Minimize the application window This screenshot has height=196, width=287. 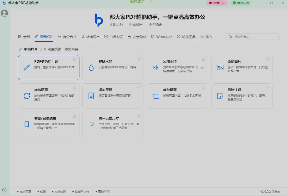[x=260, y=3]
